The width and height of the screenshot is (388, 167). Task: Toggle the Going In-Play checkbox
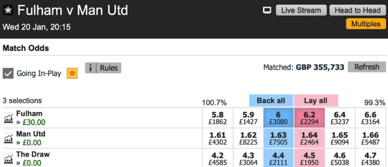click(8, 73)
